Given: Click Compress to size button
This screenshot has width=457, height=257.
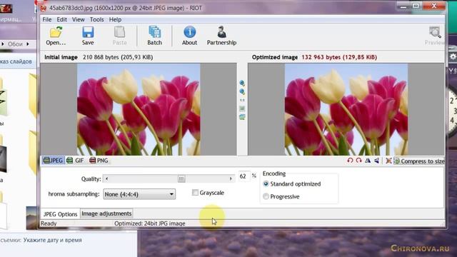Looking at the screenshot, I should click(419, 161).
